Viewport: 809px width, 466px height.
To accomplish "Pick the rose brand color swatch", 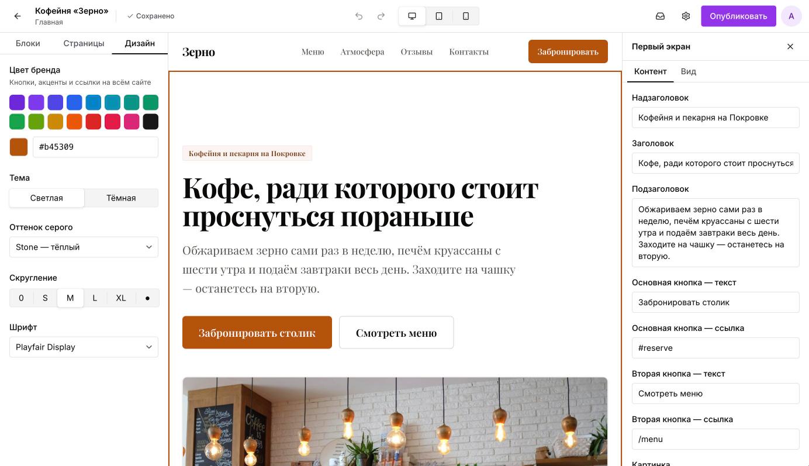I will pos(112,122).
